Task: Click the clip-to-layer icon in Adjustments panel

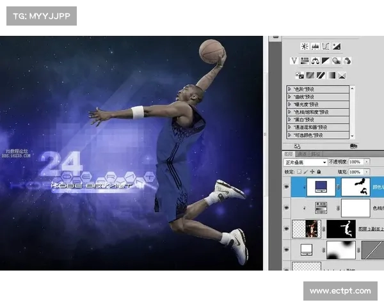Action: [353, 146]
